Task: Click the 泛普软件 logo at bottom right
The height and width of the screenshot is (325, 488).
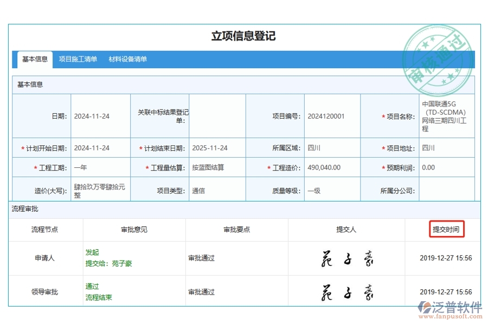Action: 450,306
